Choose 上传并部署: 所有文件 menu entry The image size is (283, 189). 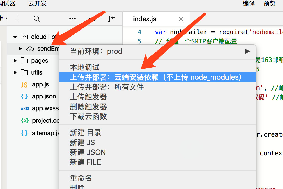157,87
